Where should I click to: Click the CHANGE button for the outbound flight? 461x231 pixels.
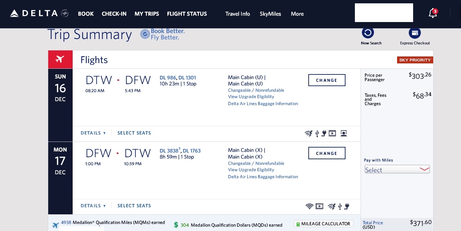[327, 80]
